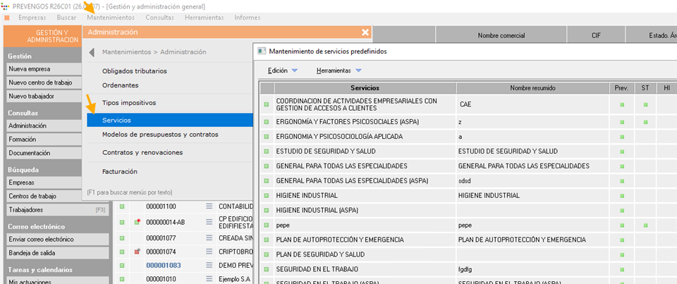Viewport: 677px width, 284px height.
Task: Click the red flag icon in row 000001074
Action: [138, 252]
